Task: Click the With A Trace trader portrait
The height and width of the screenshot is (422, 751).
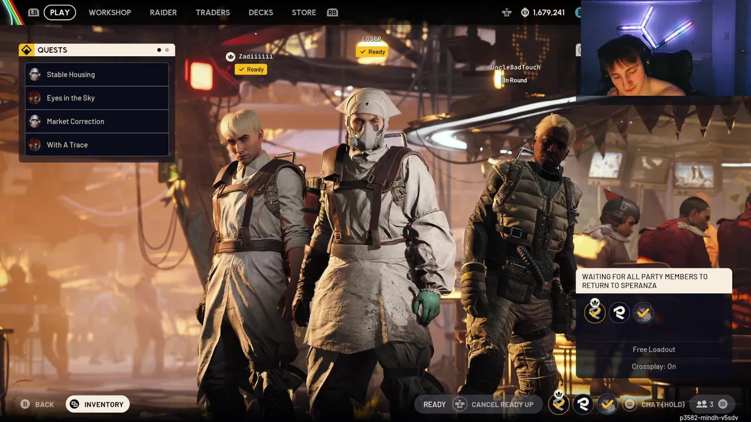Action: tap(35, 145)
